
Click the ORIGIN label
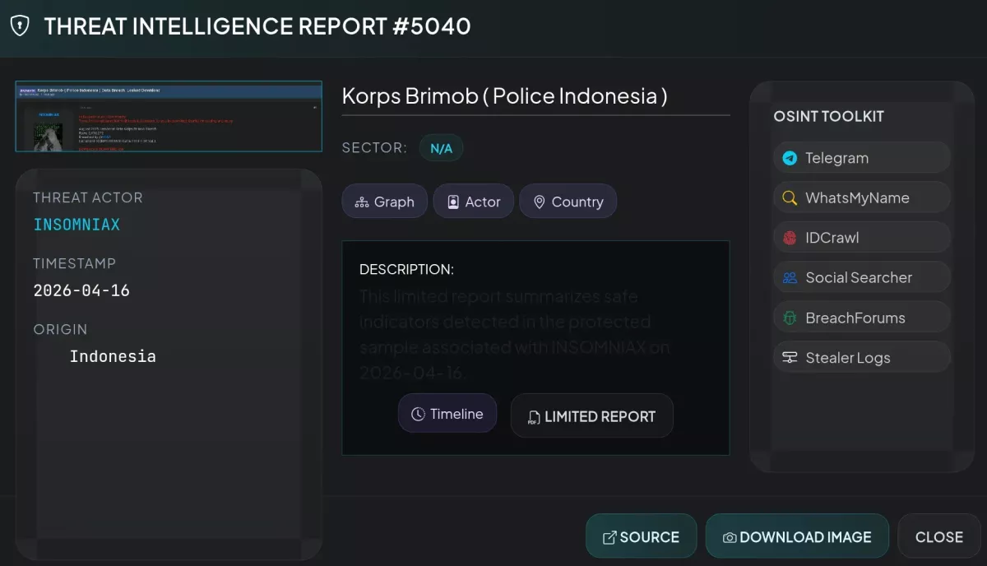point(60,329)
